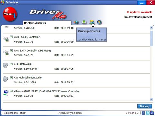Image resolution: width=155 pixels, height=116 pixels.
Task: Open the Facebook icon in status bar
Action: click(143, 113)
